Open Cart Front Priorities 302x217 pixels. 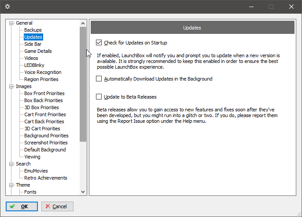pyautogui.click(x=45, y=114)
